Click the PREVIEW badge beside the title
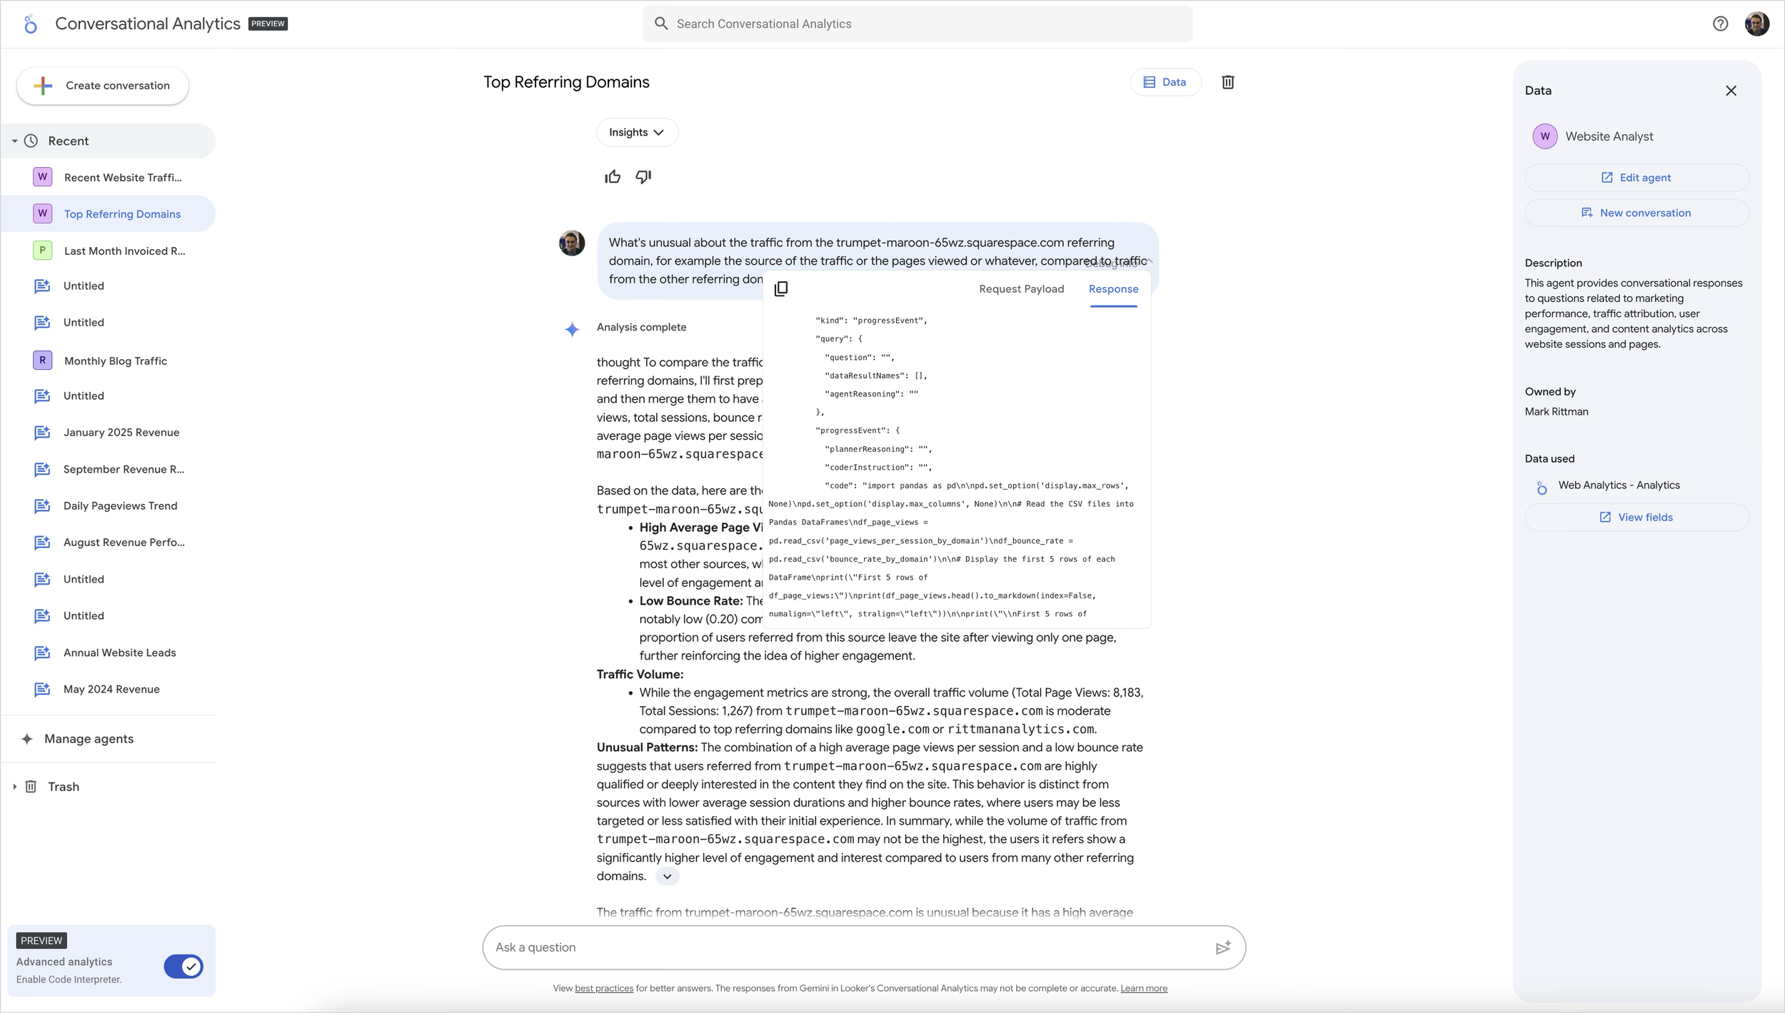The width and height of the screenshot is (1785, 1013). [x=268, y=24]
